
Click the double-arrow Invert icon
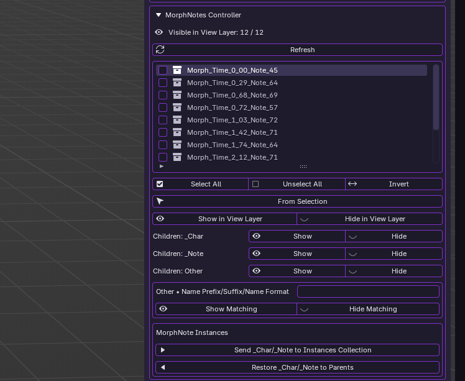click(x=352, y=184)
